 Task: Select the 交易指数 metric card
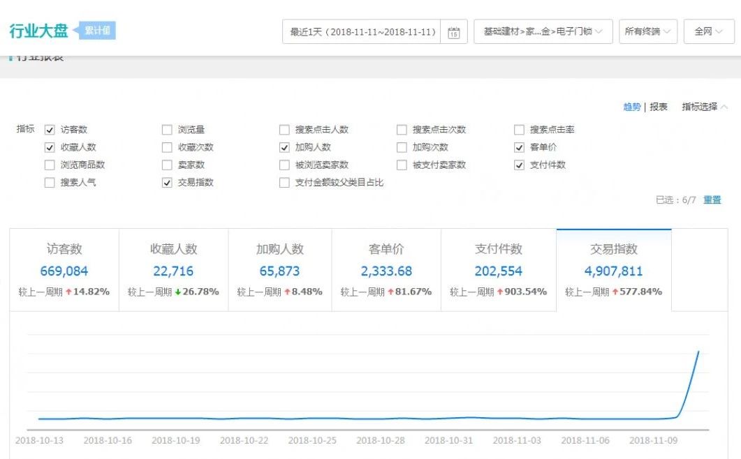coord(614,270)
